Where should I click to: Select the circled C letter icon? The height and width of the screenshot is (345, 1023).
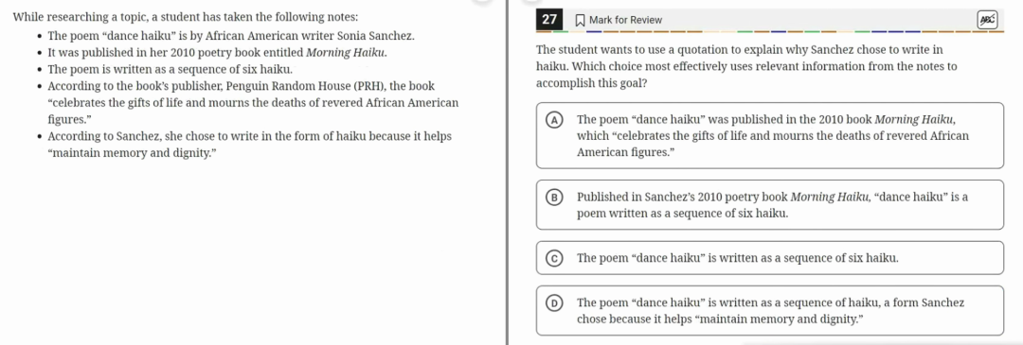pyautogui.click(x=554, y=258)
